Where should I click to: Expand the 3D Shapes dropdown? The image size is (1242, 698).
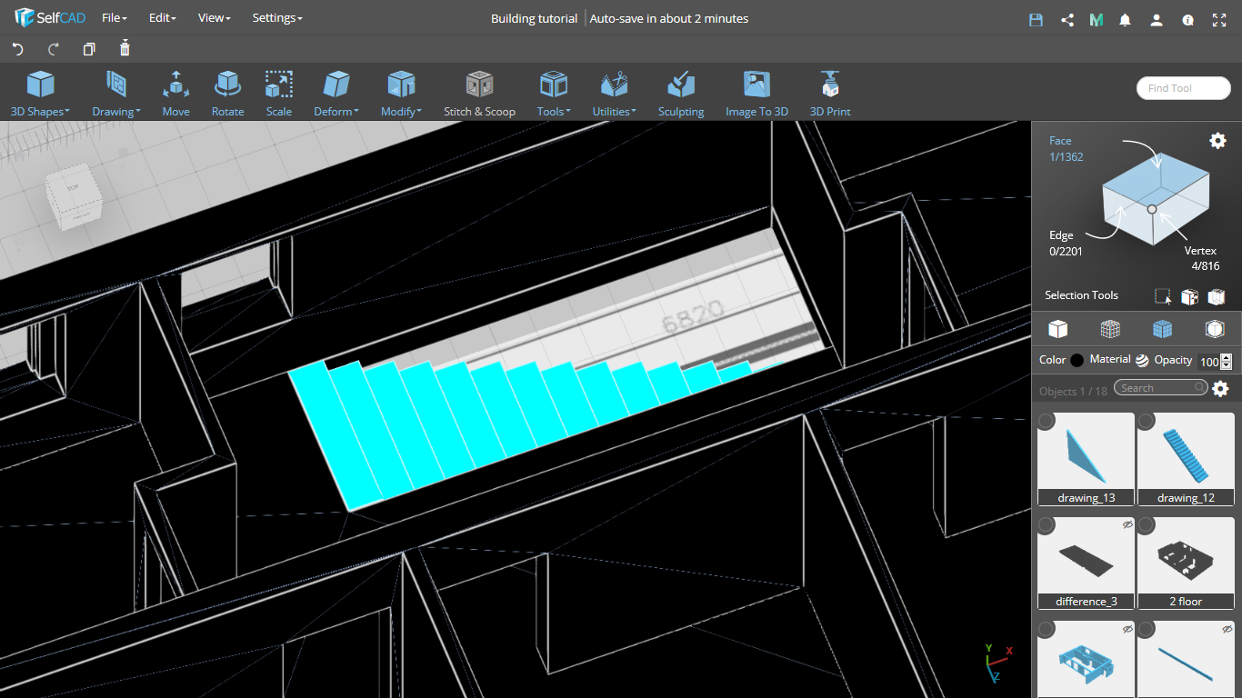40,95
